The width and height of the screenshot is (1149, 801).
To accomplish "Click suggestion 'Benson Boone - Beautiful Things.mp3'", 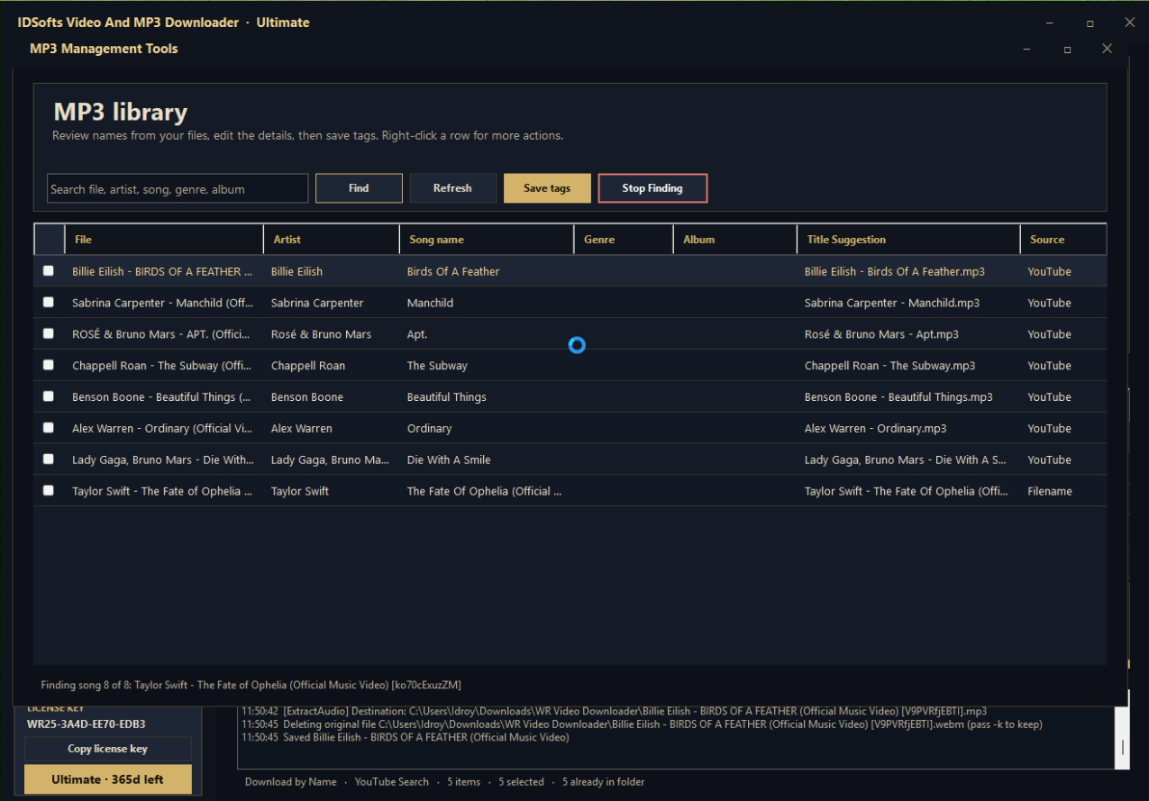I will pos(898,397).
